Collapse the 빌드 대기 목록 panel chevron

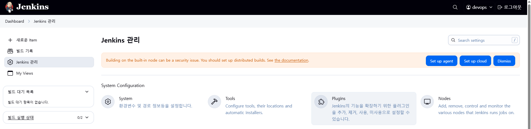(87, 92)
